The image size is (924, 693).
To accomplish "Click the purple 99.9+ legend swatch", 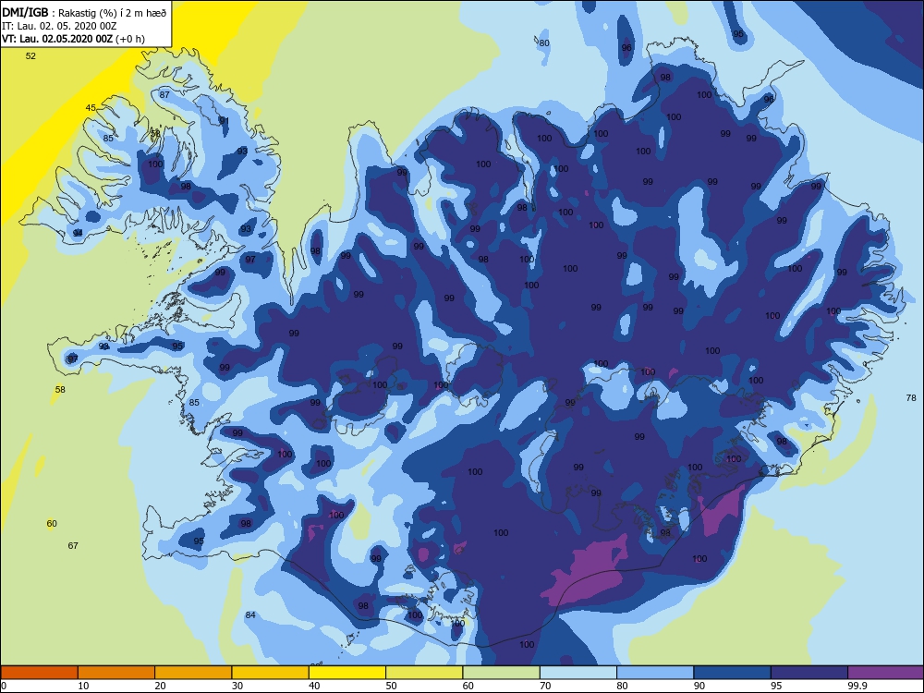I will [886, 673].
